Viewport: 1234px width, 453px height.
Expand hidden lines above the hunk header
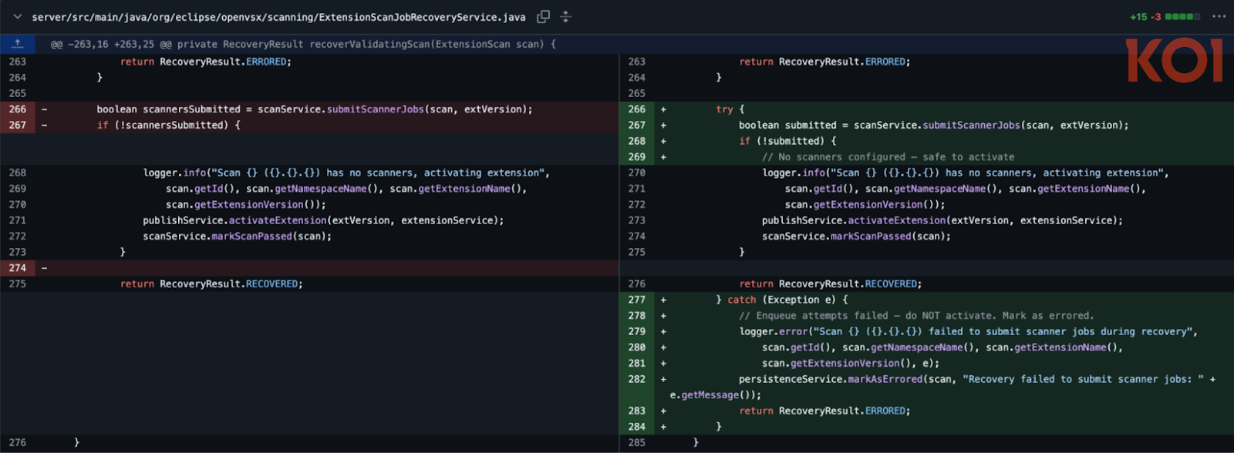tap(18, 44)
